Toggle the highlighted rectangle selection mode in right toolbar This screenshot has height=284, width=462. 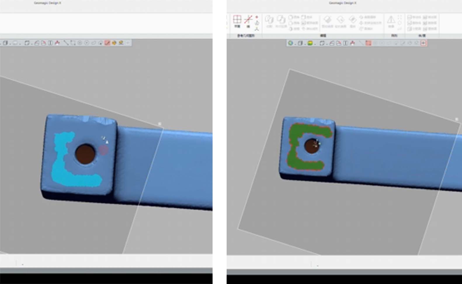368,43
